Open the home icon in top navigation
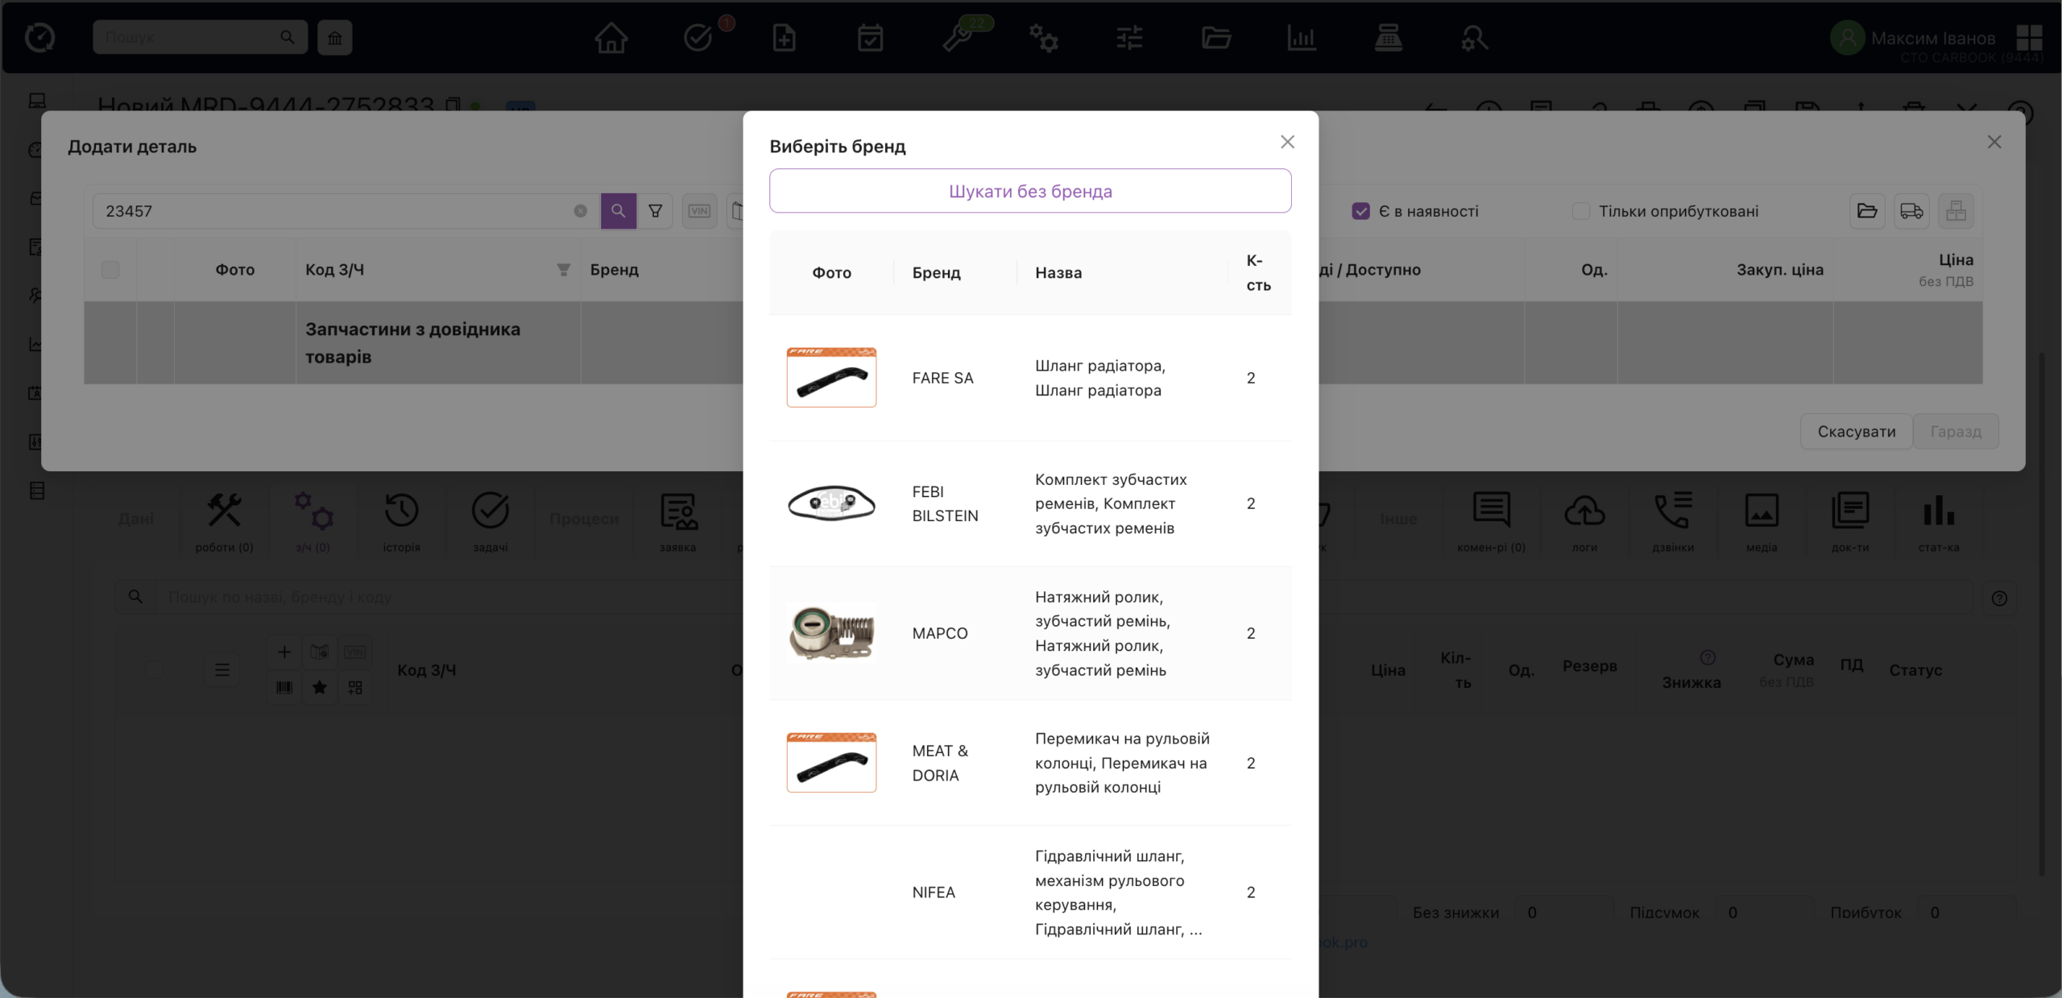 click(611, 37)
